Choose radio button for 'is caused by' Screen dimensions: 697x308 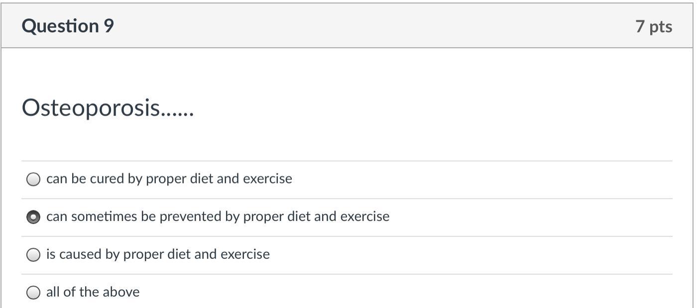[33, 255]
